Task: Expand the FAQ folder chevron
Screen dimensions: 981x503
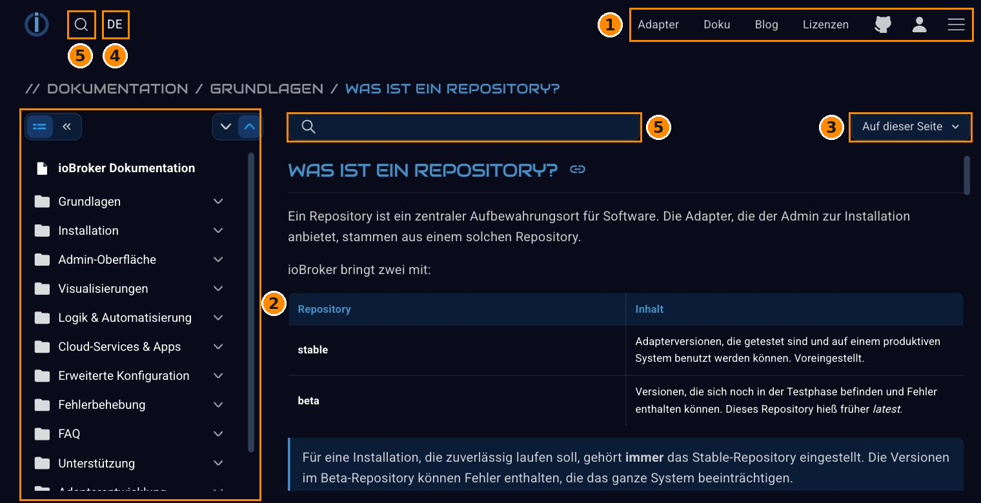Action: (218, 434)
